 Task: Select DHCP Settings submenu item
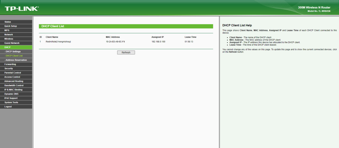pyautogui.click(x=13, y=52)
